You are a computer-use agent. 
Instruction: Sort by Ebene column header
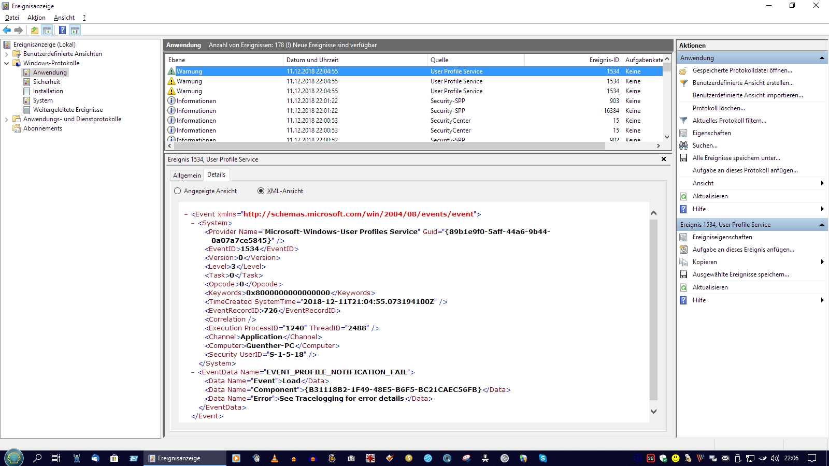224,60
